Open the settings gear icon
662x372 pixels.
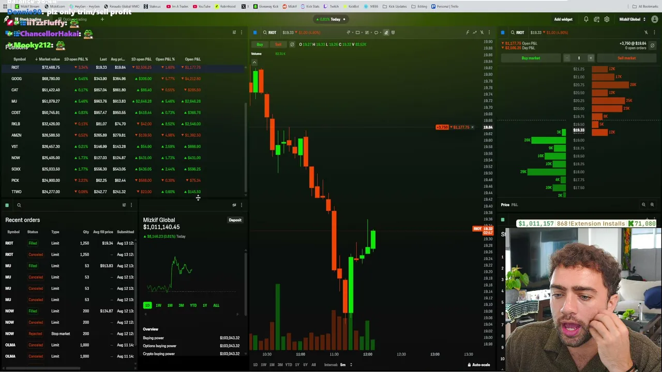pos(607,20)
